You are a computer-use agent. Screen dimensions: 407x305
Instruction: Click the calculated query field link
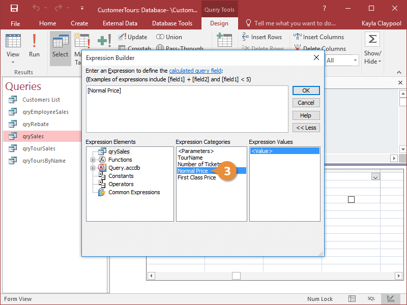tap(196, 71)
